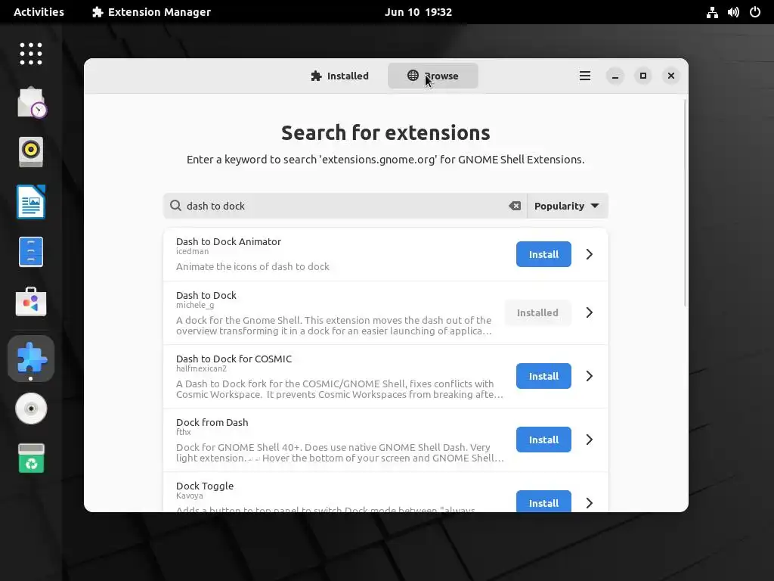Image resolution: width=774 pixels, height=581 pixels.
Task: Open the Show Applications grid
Action: [x=30, y=54]
